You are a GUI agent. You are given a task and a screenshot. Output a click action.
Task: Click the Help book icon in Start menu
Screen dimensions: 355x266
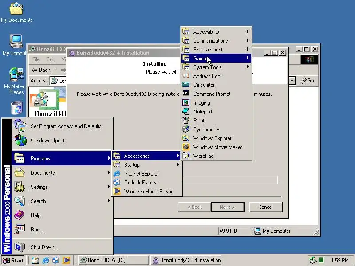[x=20, y=215]
